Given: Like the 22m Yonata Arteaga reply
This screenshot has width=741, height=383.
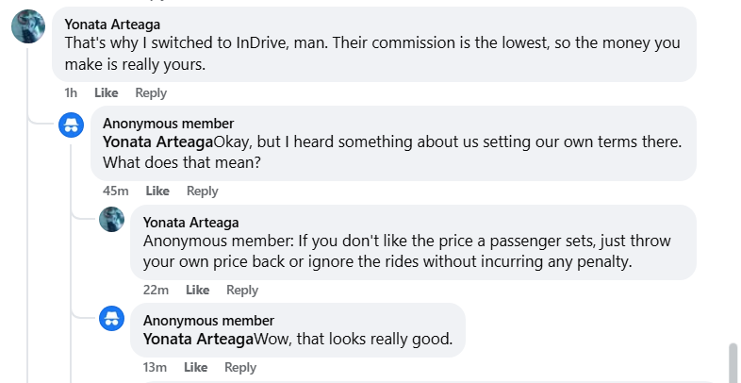Looking at the screenshot, I should [x=197, y=290].
